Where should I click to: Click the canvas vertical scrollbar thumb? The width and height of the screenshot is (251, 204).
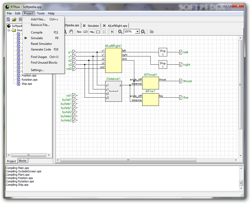(x=240, y=85)
